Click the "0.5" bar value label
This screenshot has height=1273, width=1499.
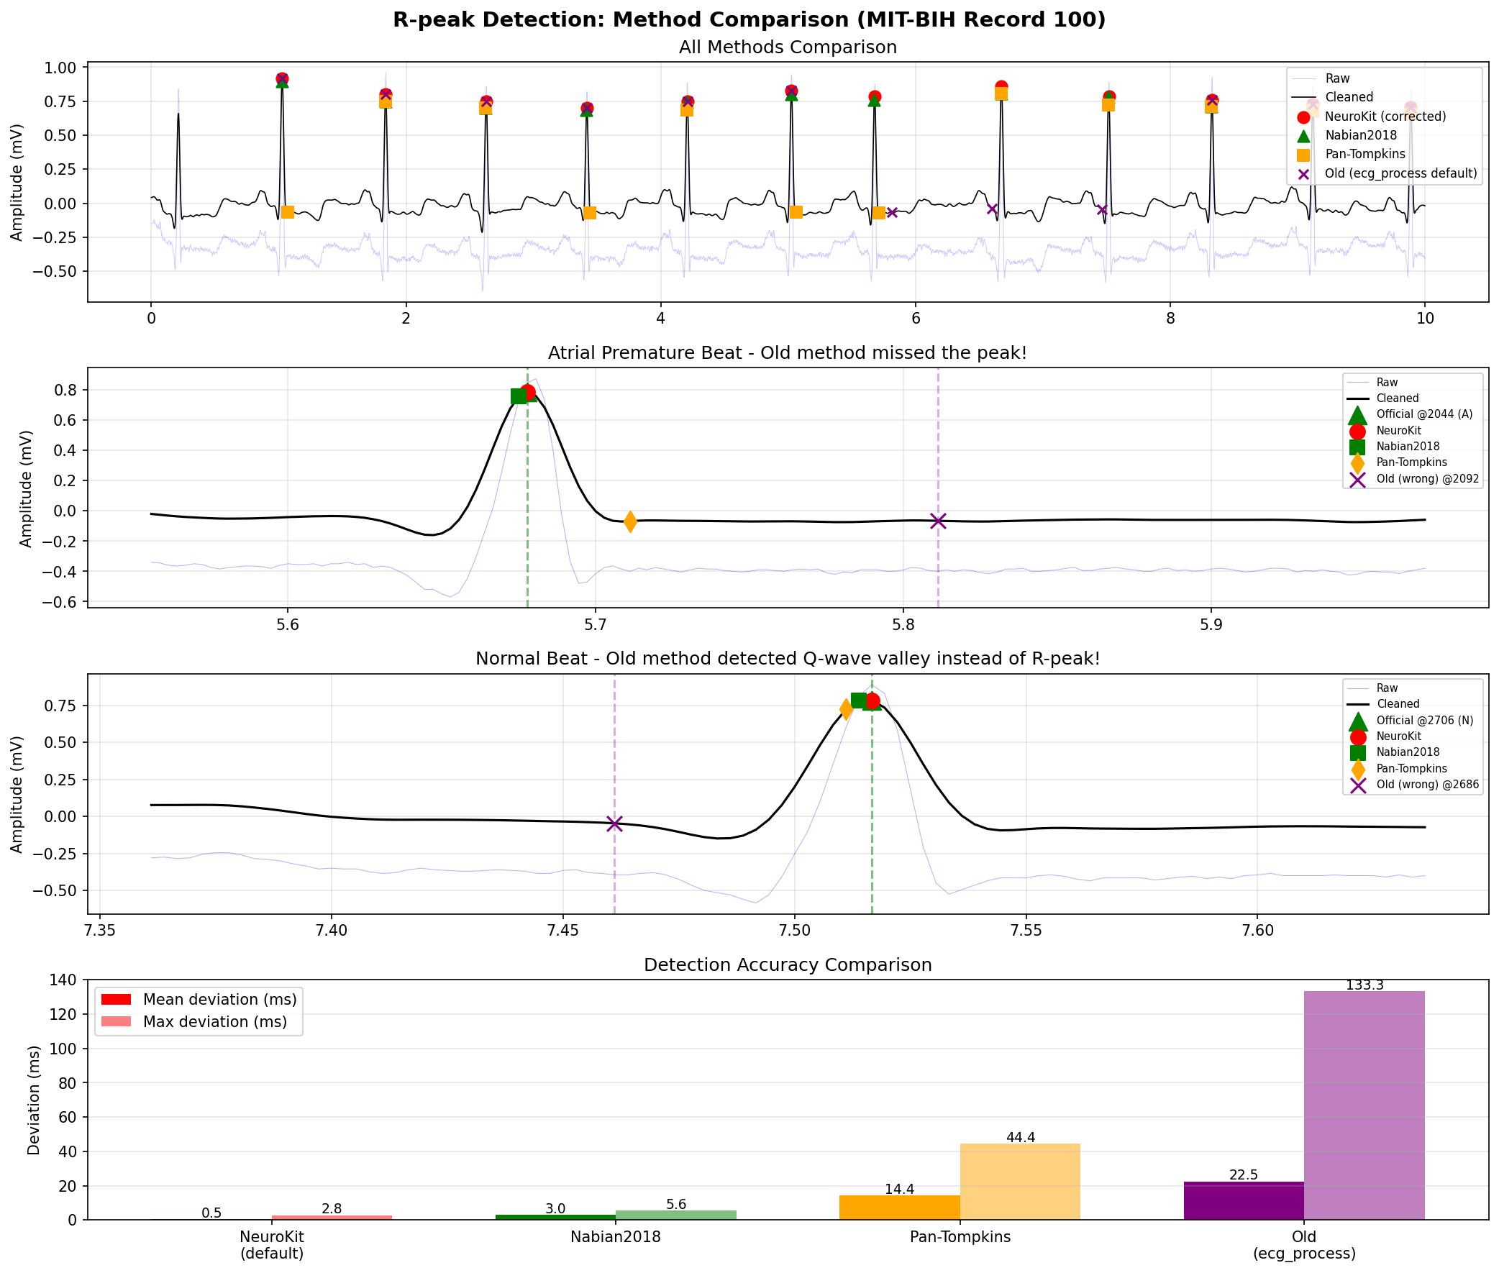pyautogui.click(x=211, y=1213)
